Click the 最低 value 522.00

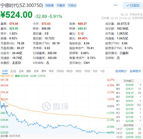click(x=14, y=29)
